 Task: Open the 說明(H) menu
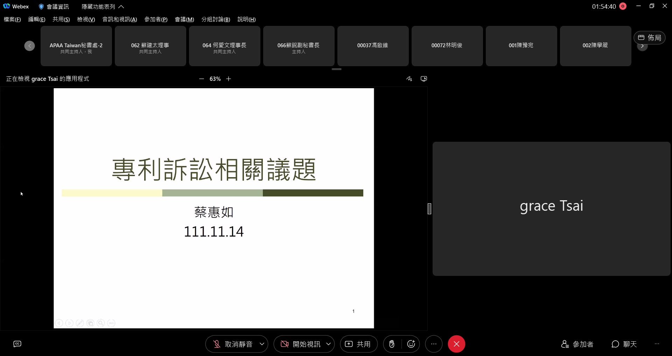(x=246, y=19)
